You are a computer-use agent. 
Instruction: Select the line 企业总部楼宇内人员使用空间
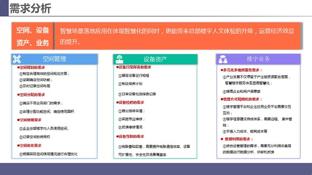[44, 129]
